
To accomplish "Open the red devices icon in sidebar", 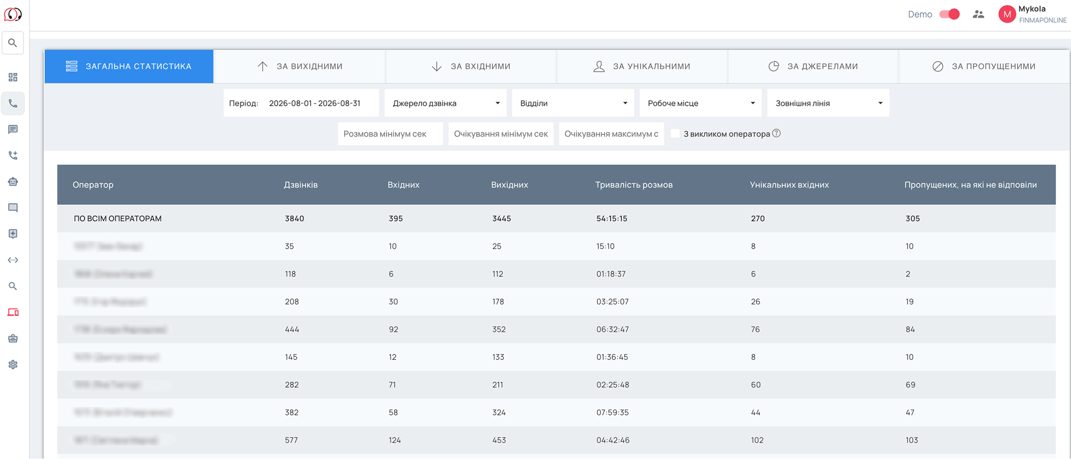I will [13, 312].
